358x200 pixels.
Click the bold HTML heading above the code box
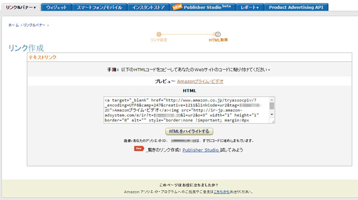(x=189, y=91)
